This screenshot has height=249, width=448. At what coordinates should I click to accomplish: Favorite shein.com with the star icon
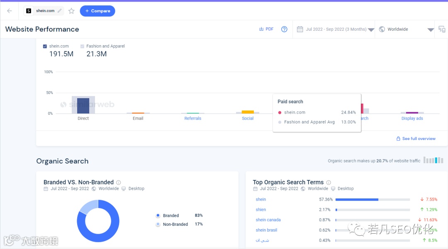click(71, 11)
